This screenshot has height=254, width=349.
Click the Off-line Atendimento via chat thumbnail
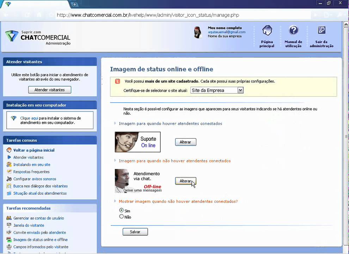click(x=138, y=181)
